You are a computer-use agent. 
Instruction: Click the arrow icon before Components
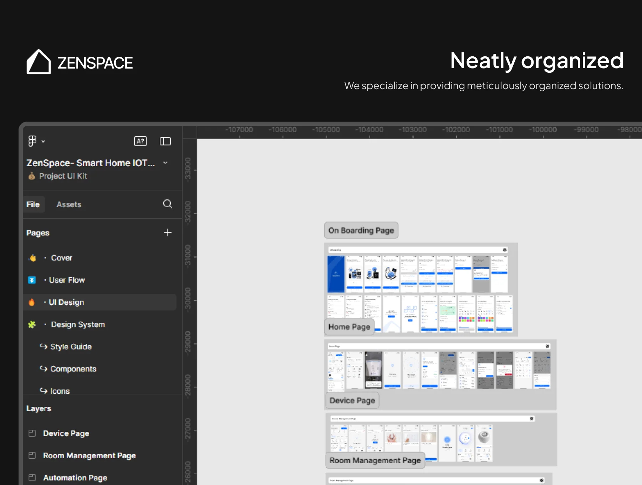(44, 368)
